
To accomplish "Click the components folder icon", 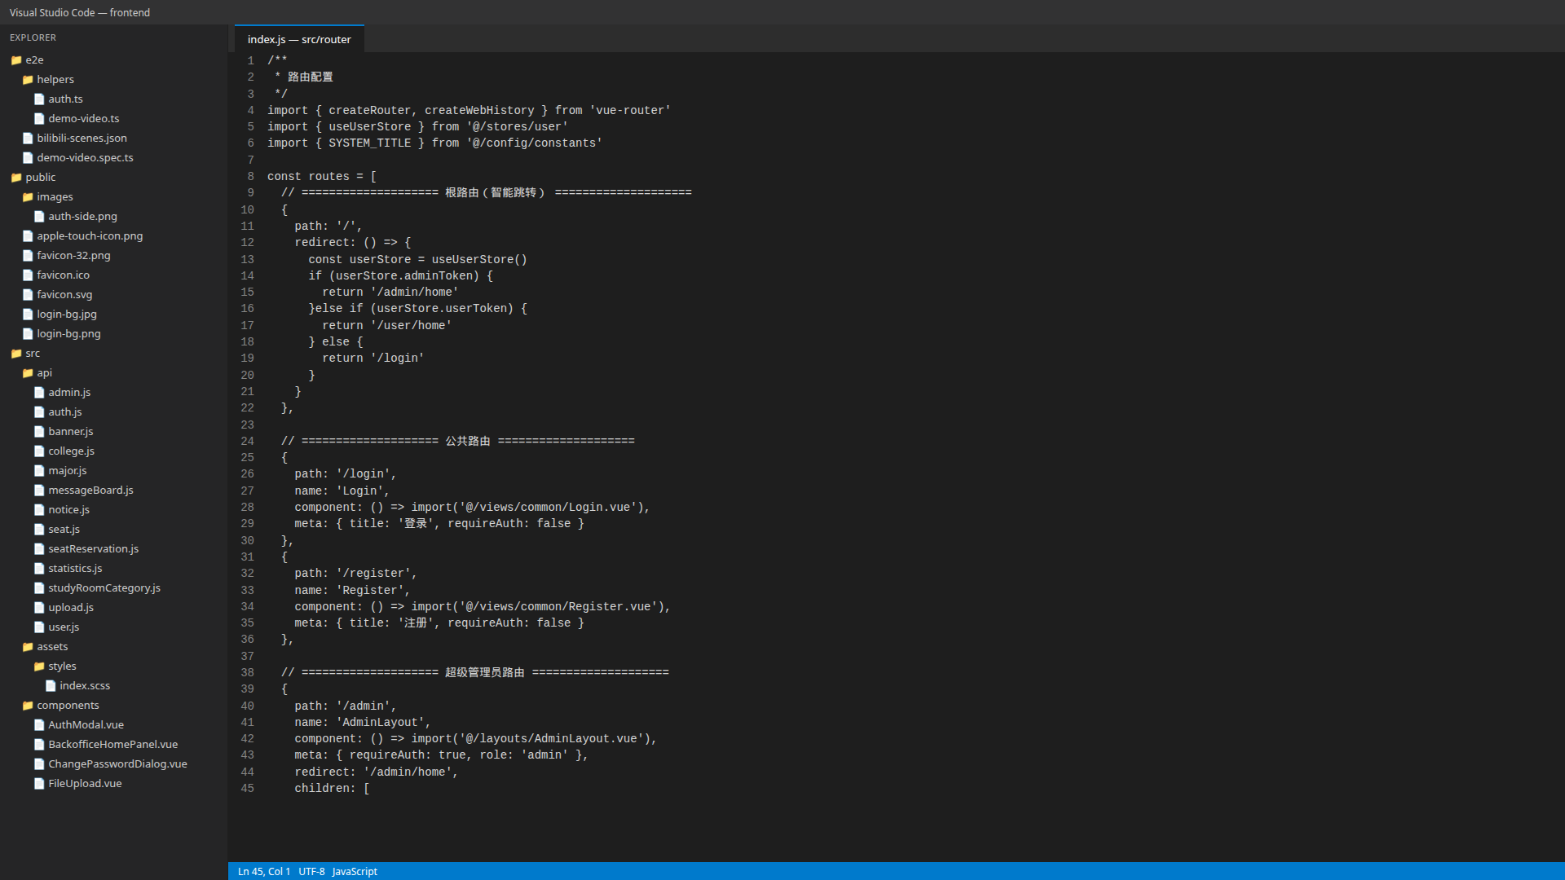I will coord(28,706).
